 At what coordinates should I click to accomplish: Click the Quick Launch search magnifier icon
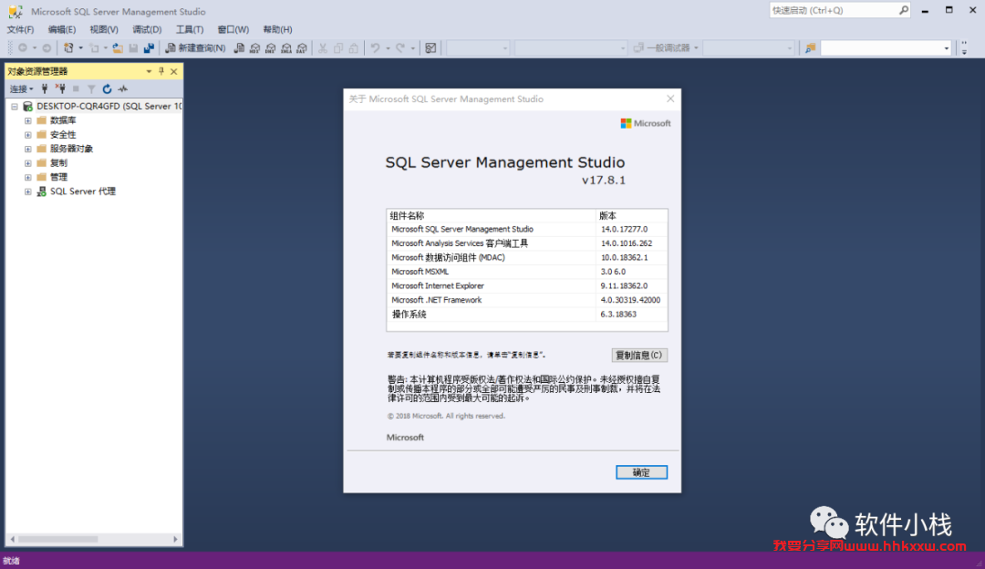click(x=903, y=10)
